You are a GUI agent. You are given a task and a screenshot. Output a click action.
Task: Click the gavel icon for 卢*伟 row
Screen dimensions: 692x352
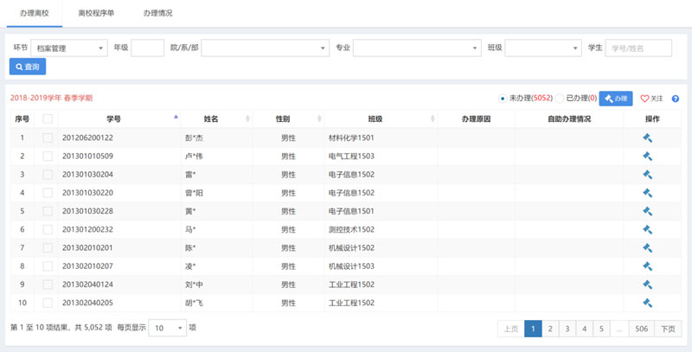coord(647,156)
